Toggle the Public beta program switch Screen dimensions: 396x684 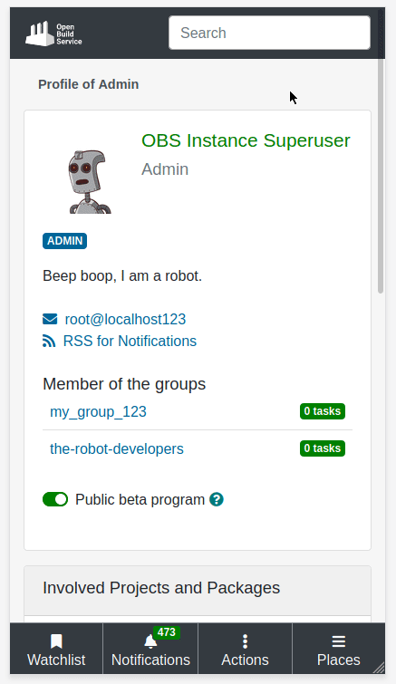[55, 499]
